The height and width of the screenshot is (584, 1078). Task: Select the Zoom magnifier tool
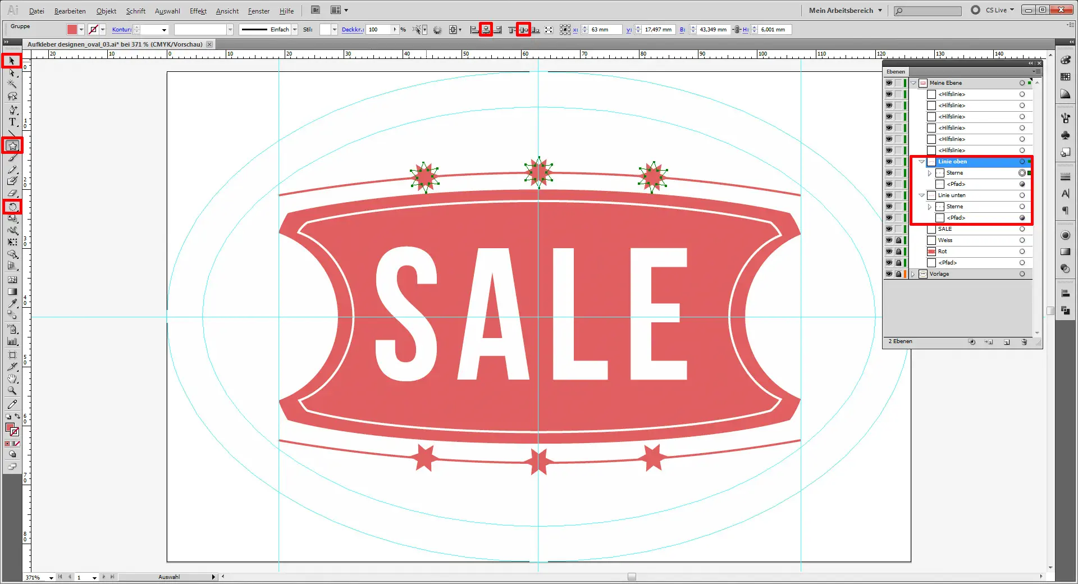coord(12,391)
